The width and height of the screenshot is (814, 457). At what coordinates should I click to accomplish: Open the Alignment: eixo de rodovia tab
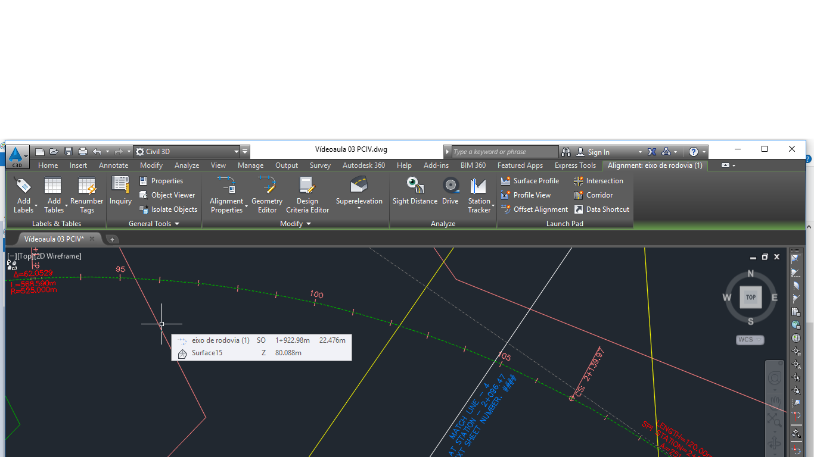(654, 165)
